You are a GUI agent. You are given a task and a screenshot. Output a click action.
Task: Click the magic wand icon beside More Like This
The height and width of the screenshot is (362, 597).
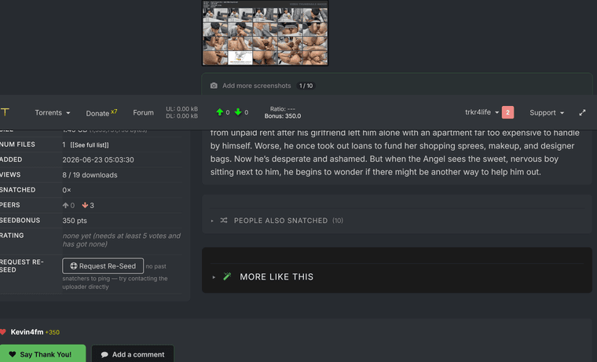227,276
